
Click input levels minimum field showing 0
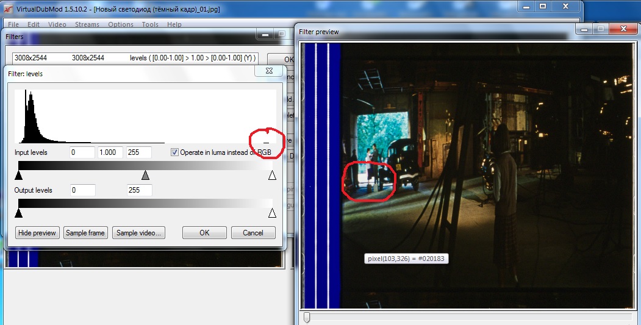tap(82, 152)
